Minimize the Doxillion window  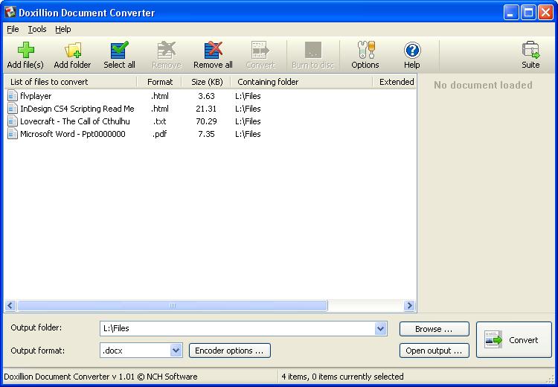511,13
